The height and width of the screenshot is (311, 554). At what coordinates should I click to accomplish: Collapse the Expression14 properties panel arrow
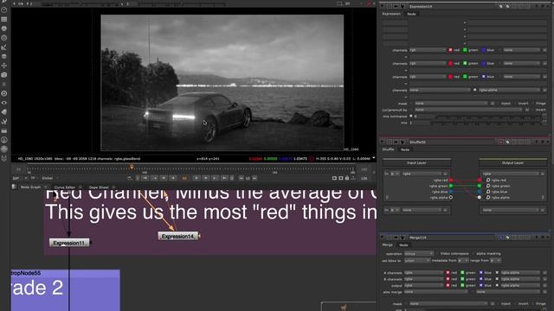[x=383, y=6]
